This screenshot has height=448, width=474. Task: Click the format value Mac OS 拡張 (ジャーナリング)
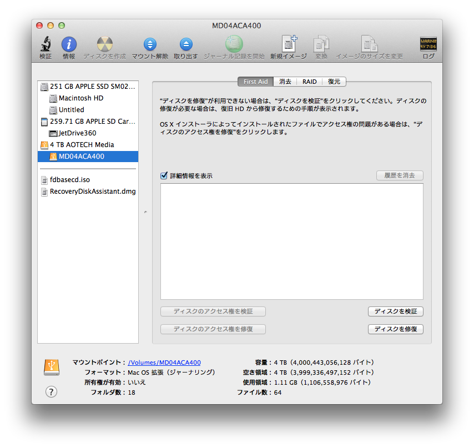[172, 373]
